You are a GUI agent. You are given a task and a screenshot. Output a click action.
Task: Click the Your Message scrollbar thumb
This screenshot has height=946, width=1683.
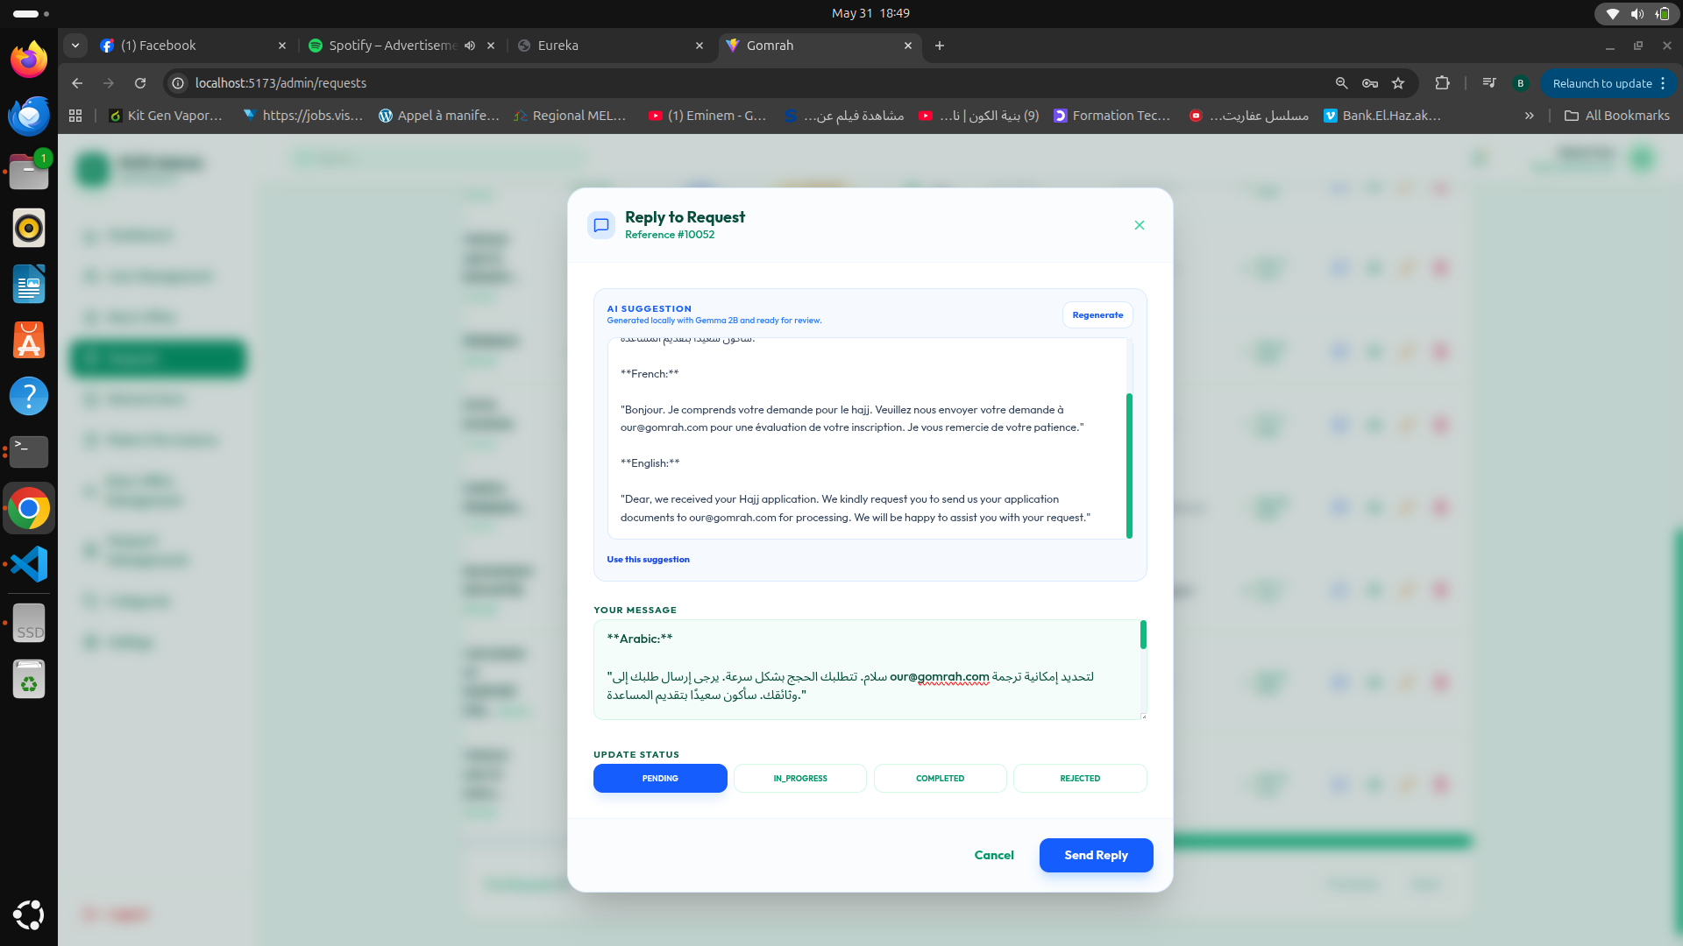click(x=1143, y=635)
